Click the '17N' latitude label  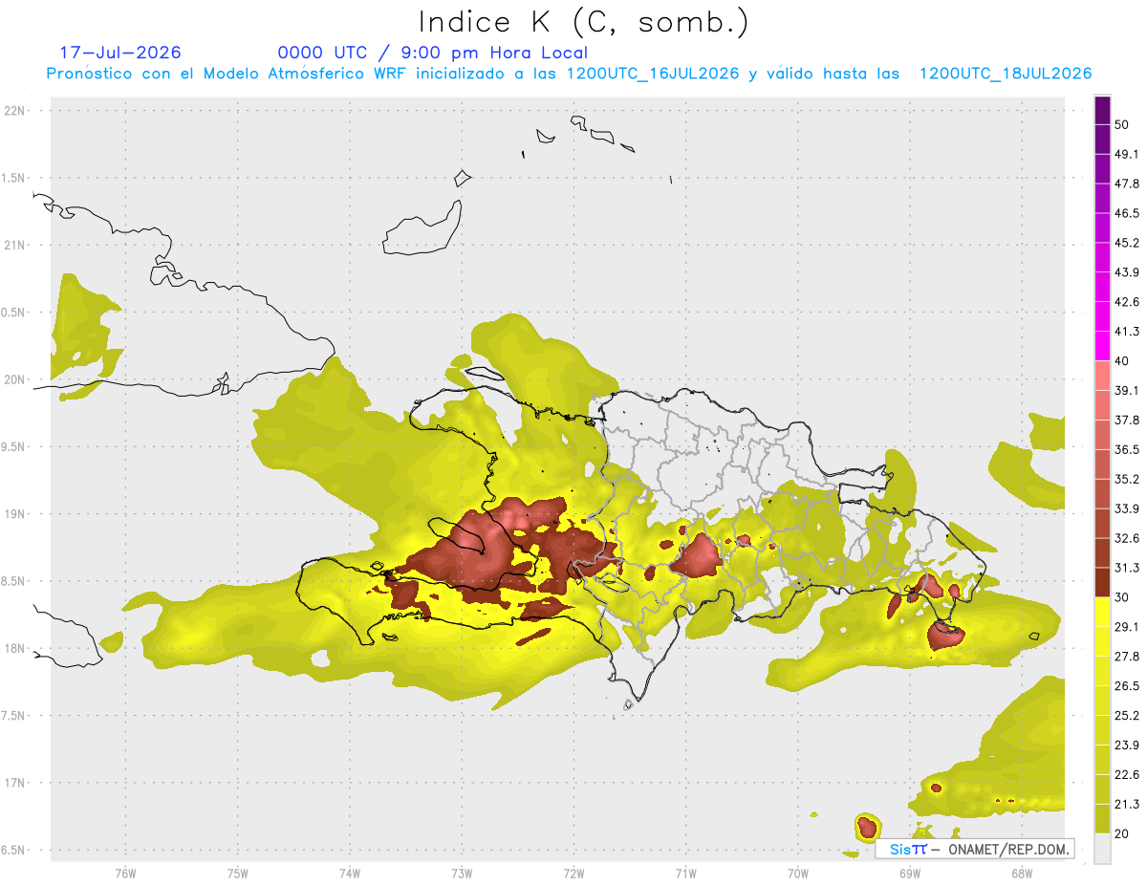16,784
